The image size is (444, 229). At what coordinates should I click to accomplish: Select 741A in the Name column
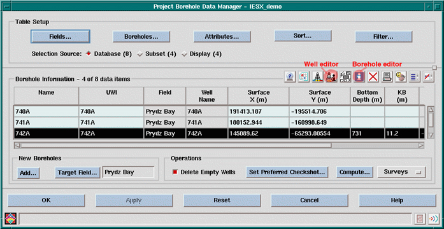point(47,123)
